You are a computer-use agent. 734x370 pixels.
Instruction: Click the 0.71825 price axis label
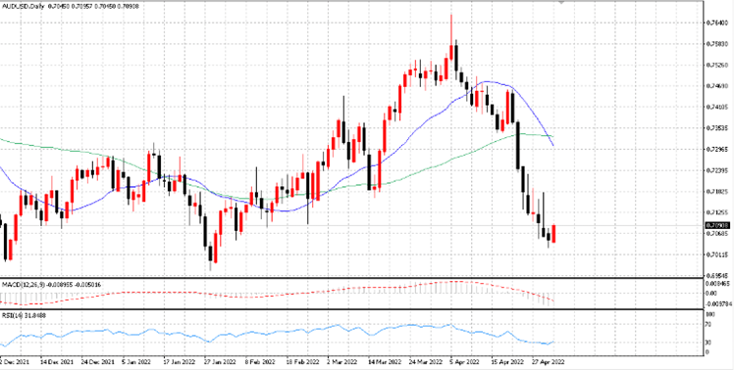pos(716,191)
